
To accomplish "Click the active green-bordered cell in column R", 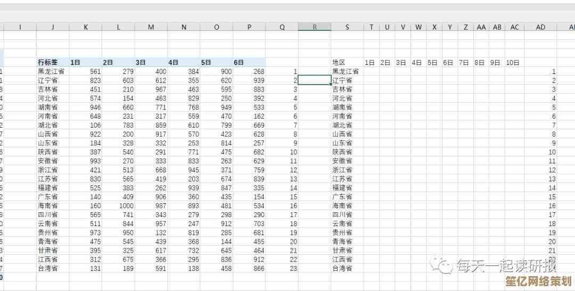I will coord(314,80).
